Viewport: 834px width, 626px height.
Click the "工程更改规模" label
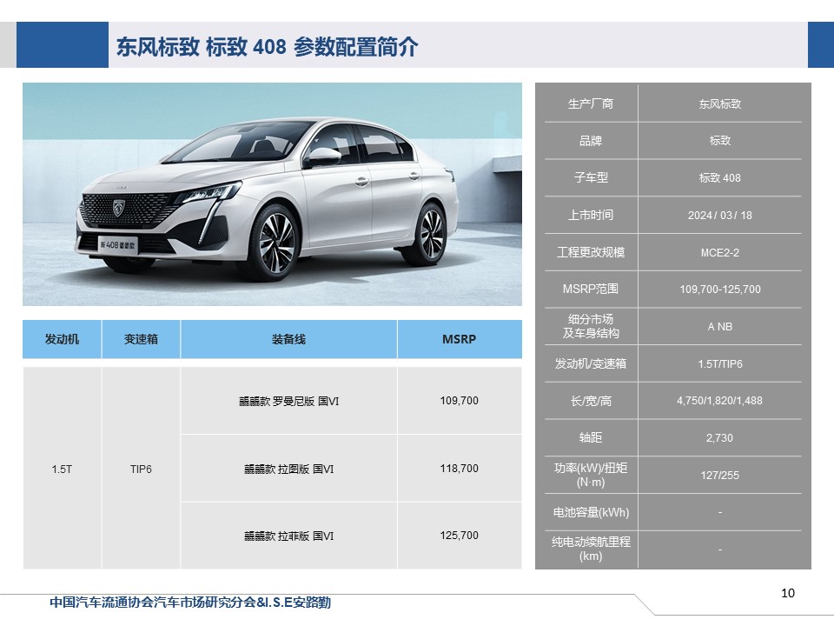point(591,252)
